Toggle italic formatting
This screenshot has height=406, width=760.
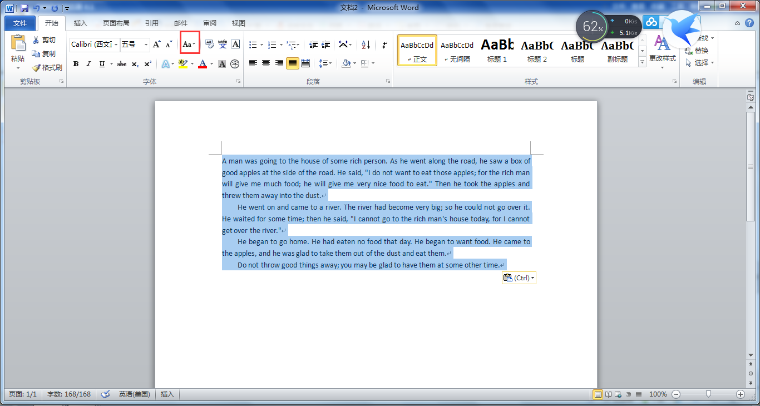pyautogui.click(x=88, y=64)
